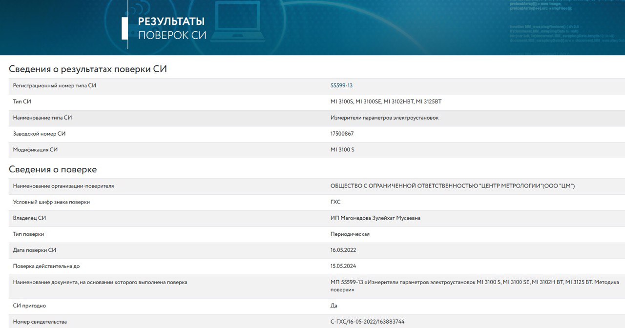Open registration number link 55599-13
The height and width of the screenshot is (328, 625).
(x=341, y=85)
